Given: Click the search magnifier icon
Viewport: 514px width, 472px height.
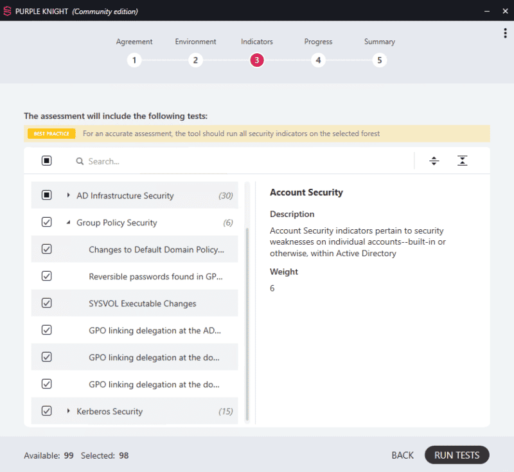Looking at the screenshot, I should point(80,162).
